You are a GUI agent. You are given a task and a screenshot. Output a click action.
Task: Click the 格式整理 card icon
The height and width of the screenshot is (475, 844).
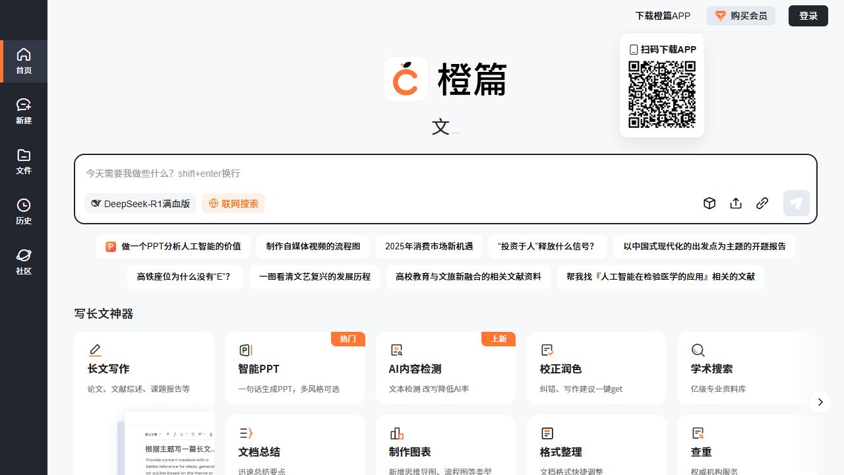pyautogui.click(x=547, y=433)
